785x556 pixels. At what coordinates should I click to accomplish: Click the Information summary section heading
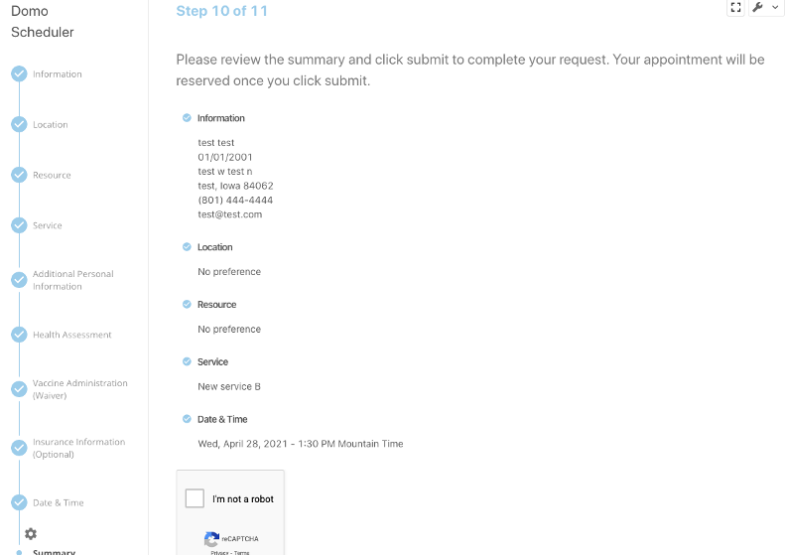pyautogui.click(x=220, y=118)
